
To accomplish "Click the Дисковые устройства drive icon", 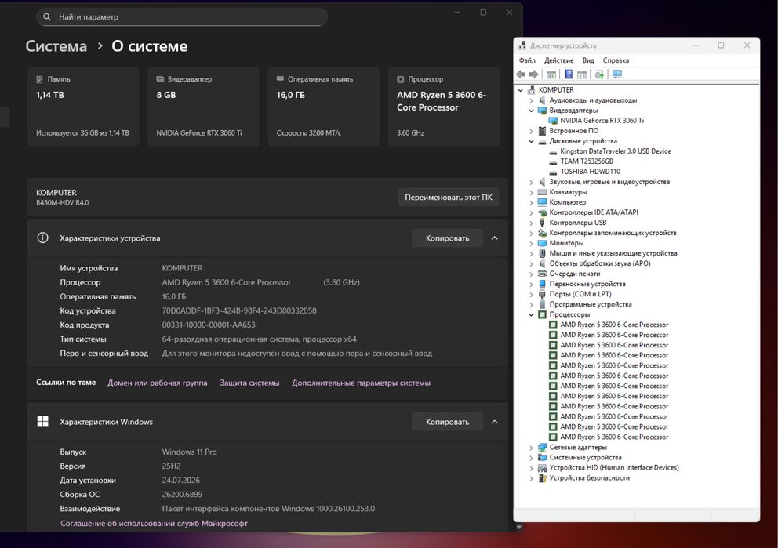I will (x=542, y=141).
